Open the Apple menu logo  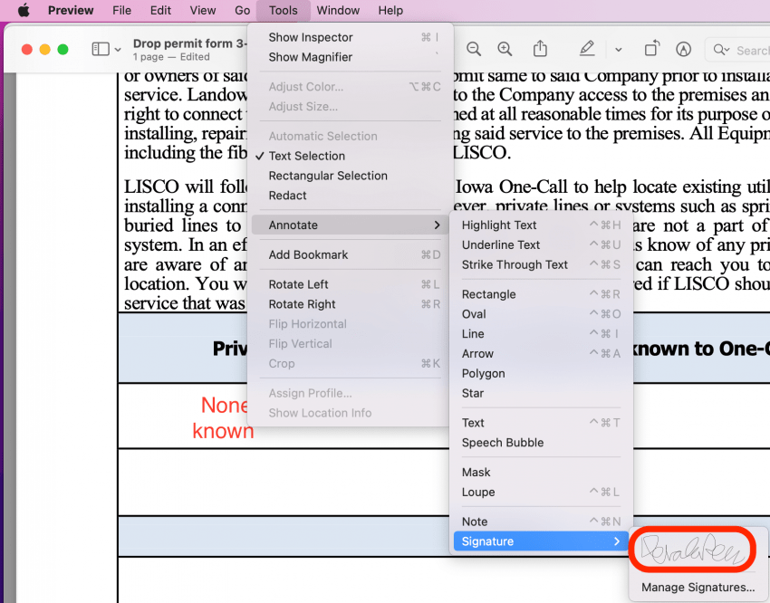(x=24, y=11)
